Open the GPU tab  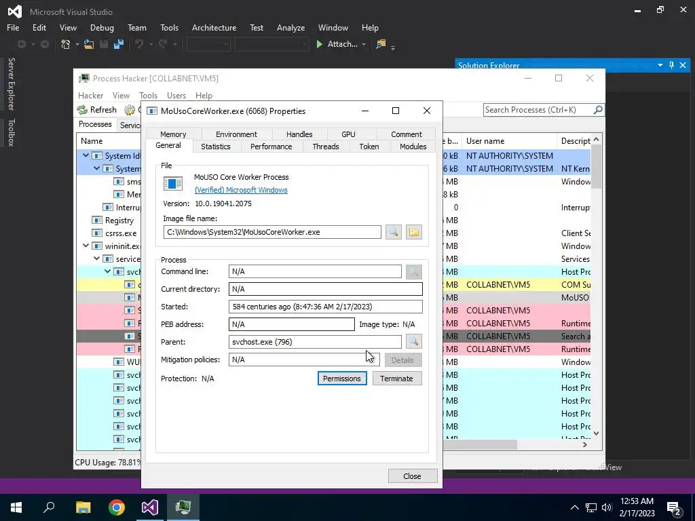point(348,134)
